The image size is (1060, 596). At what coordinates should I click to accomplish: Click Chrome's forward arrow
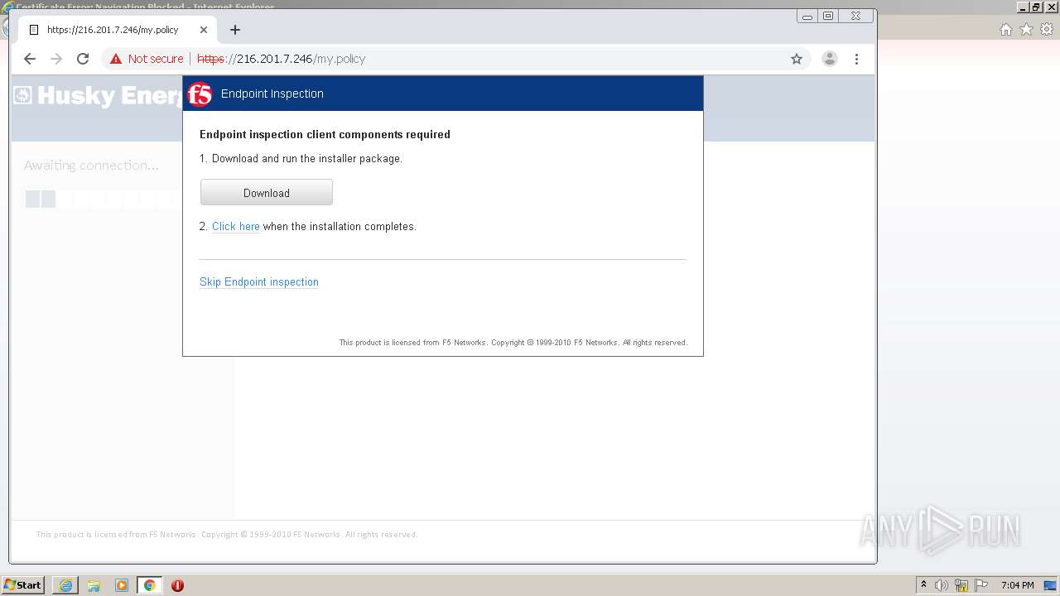point(56,59)
